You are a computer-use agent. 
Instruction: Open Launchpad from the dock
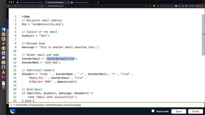pyautogui.click(x=4, y=34)
